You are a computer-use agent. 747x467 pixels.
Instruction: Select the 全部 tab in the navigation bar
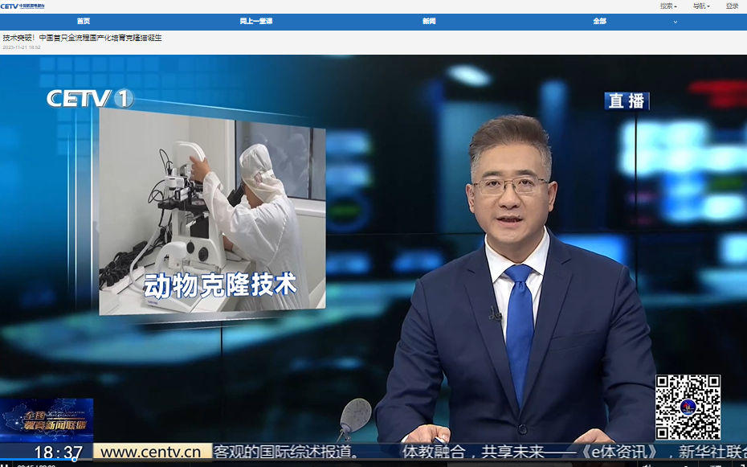click(599, 22)
